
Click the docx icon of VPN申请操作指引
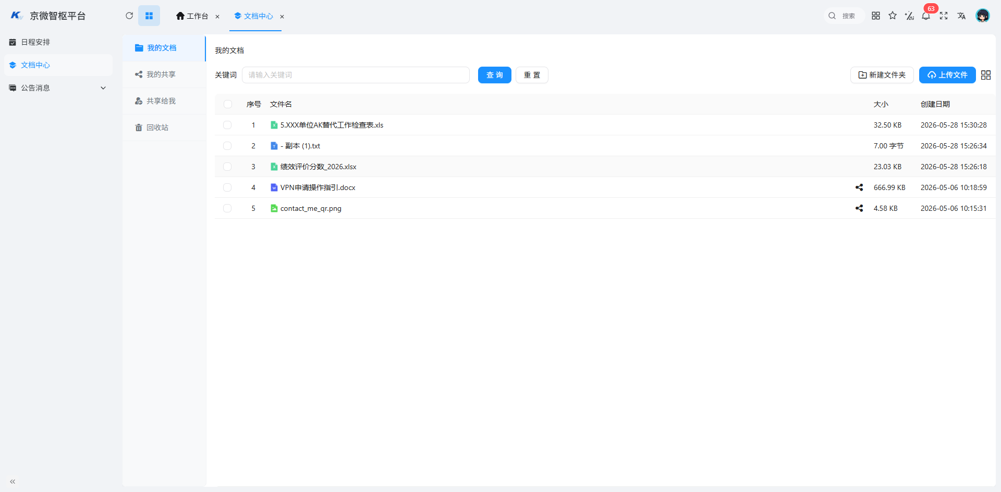coord(274,187)
